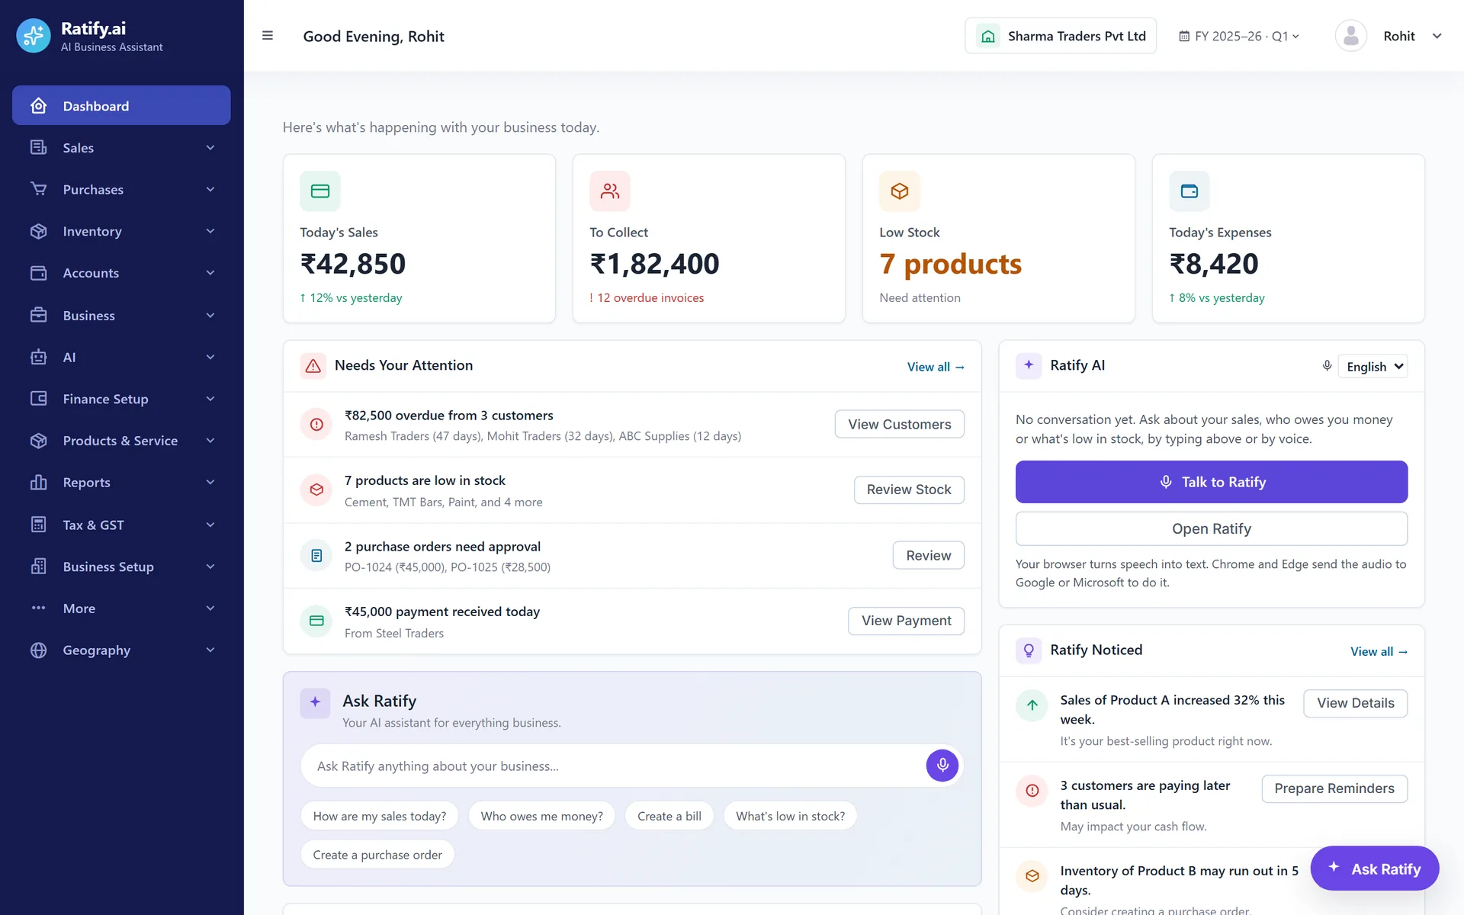Image resolution: width=1464 pixels, height=915 pixels.
Task: Click the purchase orders document icon
Action: (316, 556)
